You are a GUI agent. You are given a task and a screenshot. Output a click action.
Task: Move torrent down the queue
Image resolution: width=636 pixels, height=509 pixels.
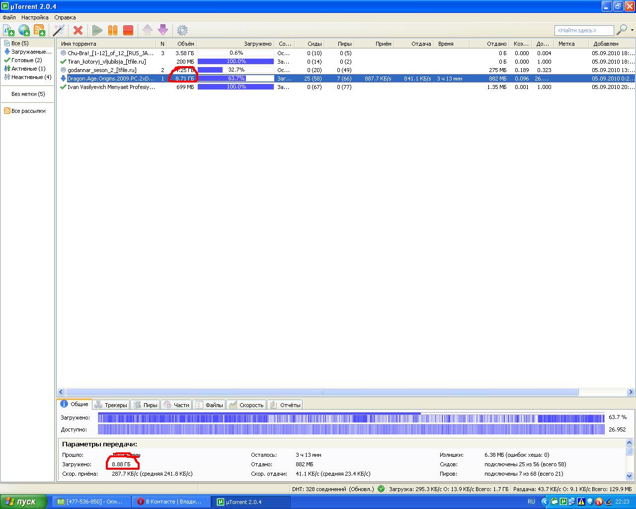(x=163, y=30)
